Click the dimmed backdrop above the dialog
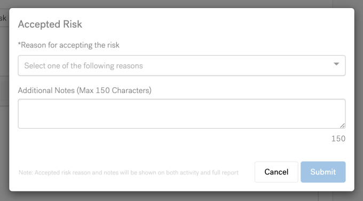 (181, 4)
